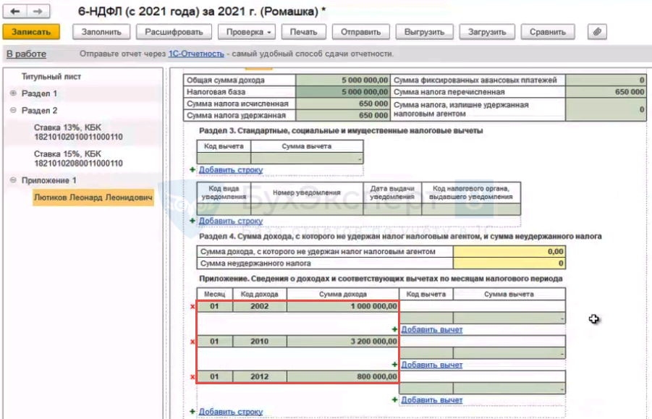
Task: Click the В работе status link
Action: [26, 54]
